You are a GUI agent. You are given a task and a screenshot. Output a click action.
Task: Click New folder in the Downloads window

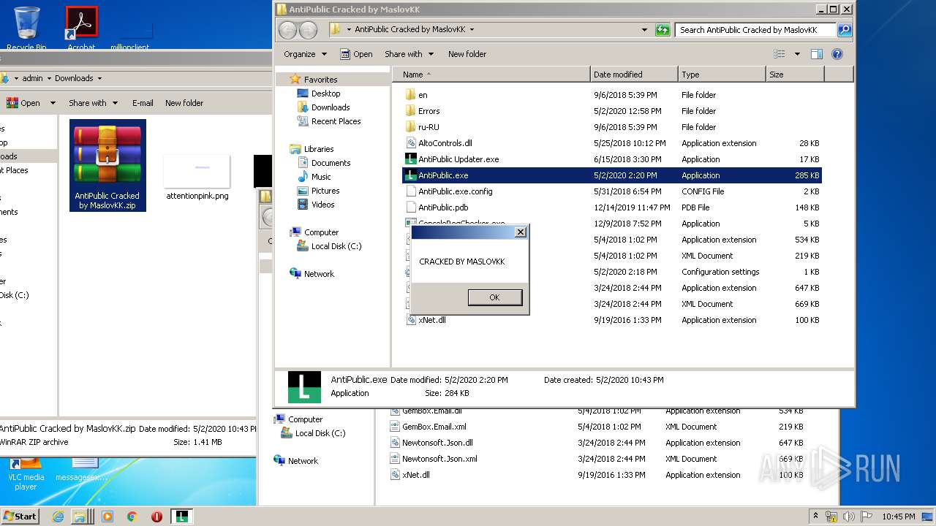184,103
